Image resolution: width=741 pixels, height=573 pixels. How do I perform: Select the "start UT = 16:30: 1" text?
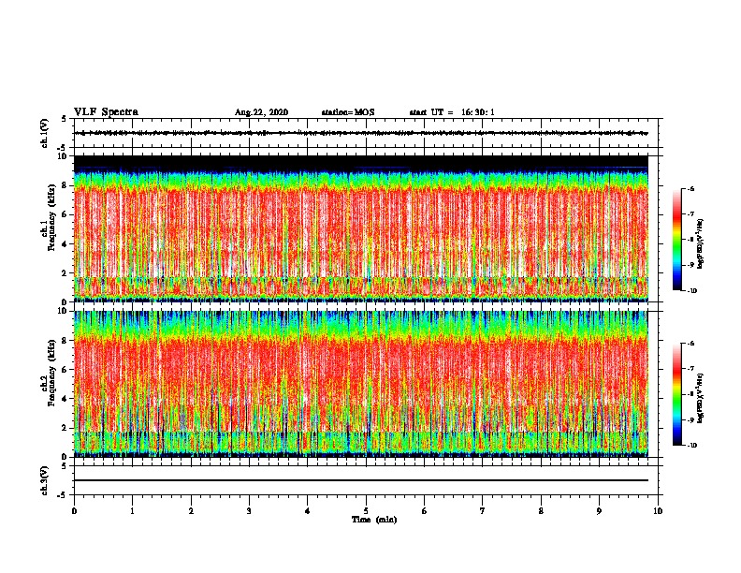pyautogui.click(x=452, y=112)
